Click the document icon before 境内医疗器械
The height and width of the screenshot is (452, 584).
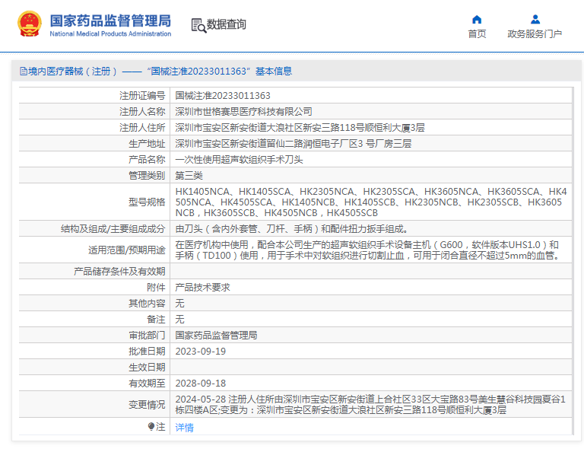[24, 72]
